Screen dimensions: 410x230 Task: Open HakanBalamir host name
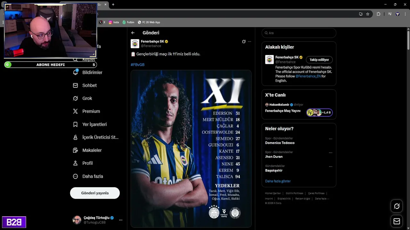pos(279,105)
